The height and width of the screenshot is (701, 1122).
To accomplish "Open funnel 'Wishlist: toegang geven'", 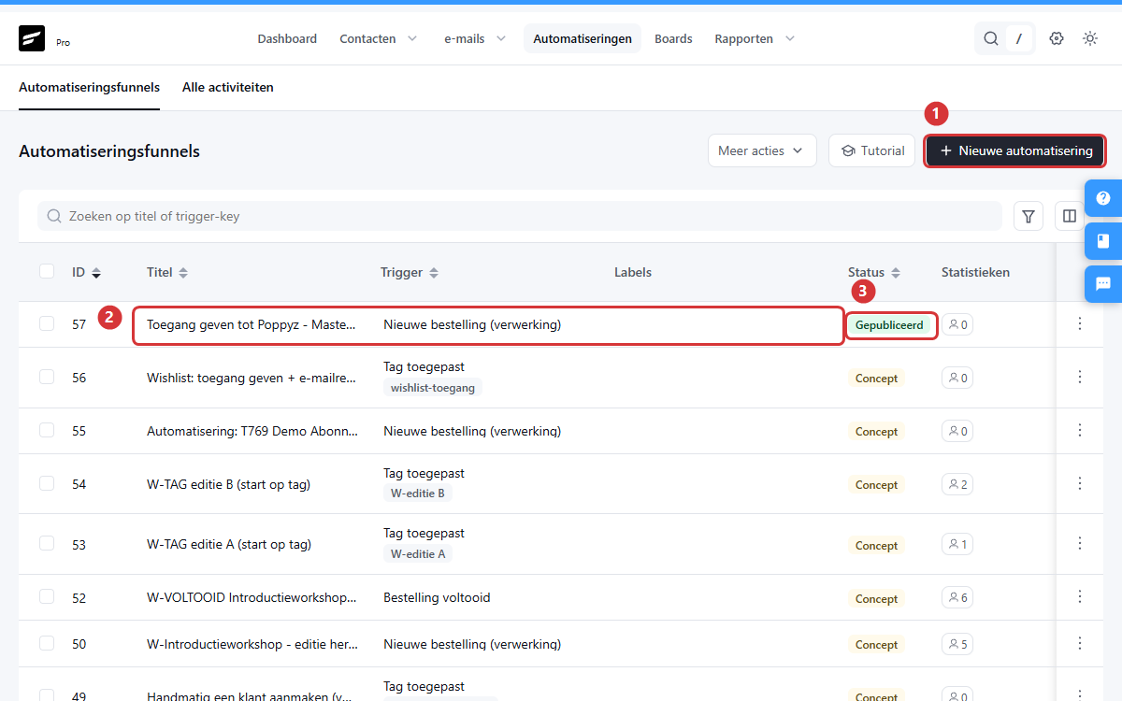I will point(252,378).
